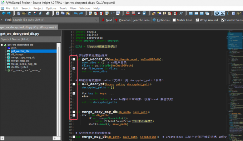Go back with the blue left arrow

pyautogui.click(x=4, y=13)
